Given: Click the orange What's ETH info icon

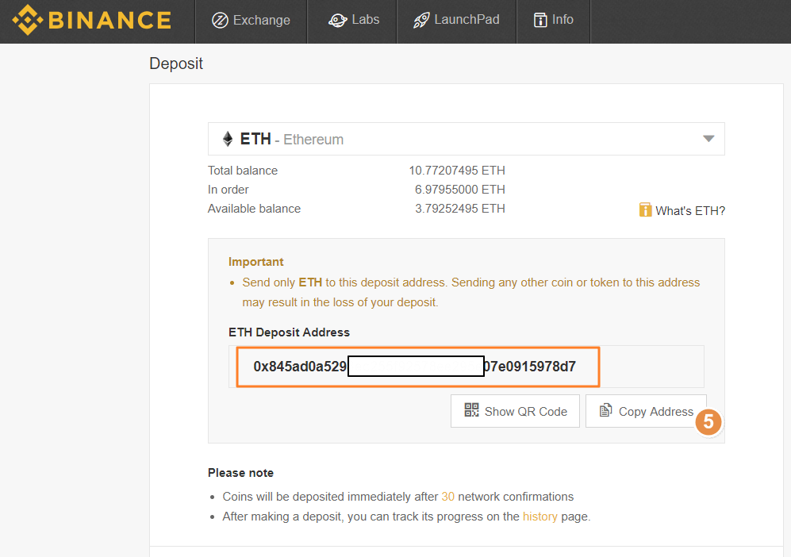Looking at the screenshot, I should pos(645,210).
